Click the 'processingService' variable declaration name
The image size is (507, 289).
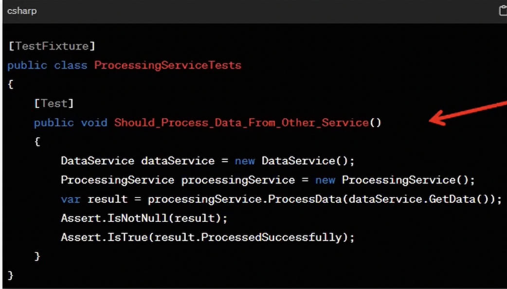[238, 180]
